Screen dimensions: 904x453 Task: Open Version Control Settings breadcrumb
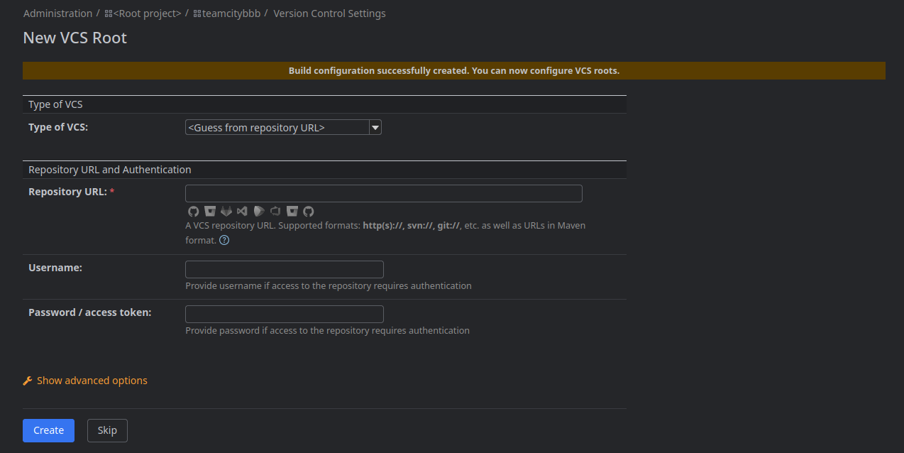point(329,13)
